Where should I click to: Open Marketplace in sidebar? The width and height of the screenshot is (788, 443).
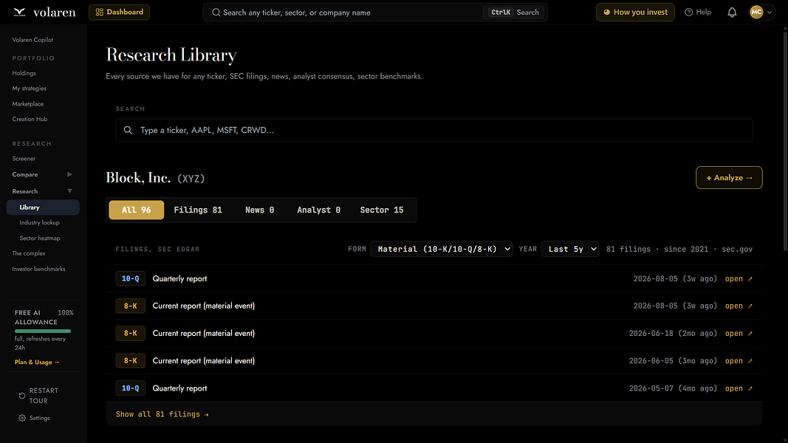[27, 104]
